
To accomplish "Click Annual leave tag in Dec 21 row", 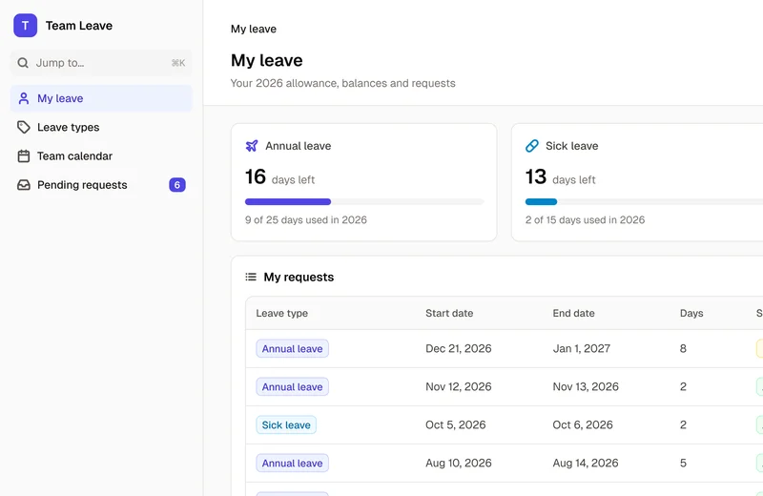I will point(293,348).
